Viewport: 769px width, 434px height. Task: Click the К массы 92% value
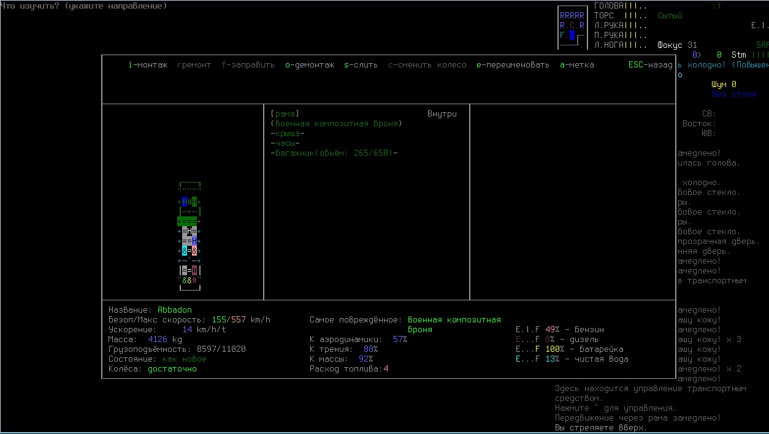pyautogui.click(x=366, y=359)
